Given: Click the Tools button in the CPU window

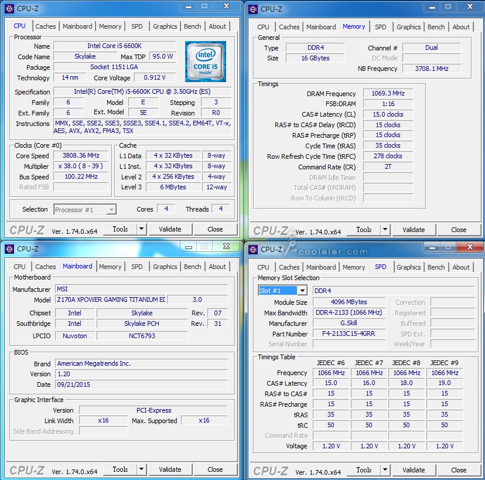Looking at the screenshot, I should point(120,229).
